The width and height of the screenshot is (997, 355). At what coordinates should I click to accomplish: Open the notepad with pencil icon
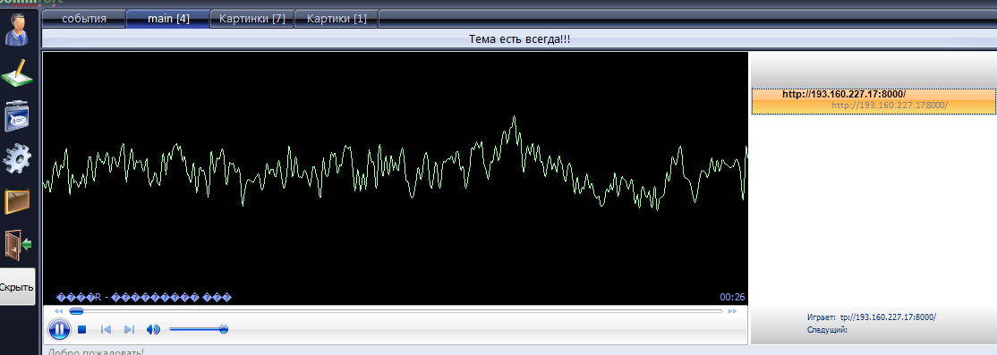click(x=17, y=73)
